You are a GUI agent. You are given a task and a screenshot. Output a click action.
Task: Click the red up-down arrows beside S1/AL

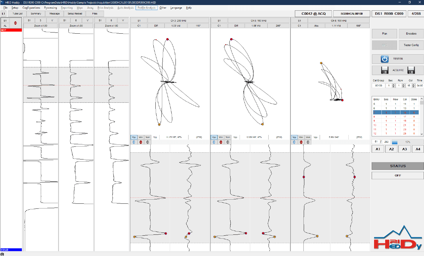pos(15,23)
